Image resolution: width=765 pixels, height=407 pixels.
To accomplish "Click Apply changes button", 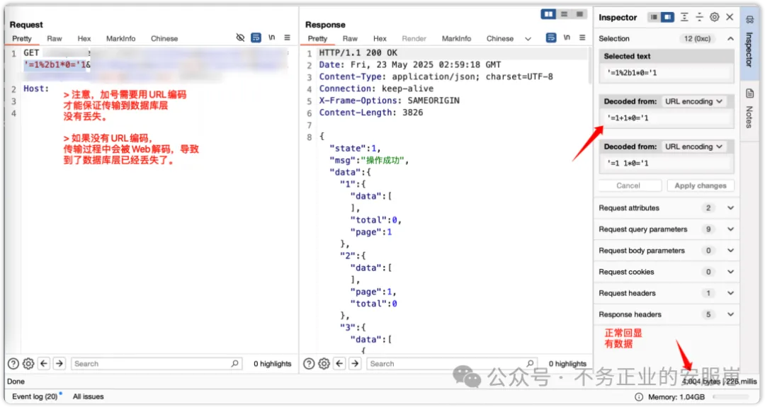I will [700, 185].
